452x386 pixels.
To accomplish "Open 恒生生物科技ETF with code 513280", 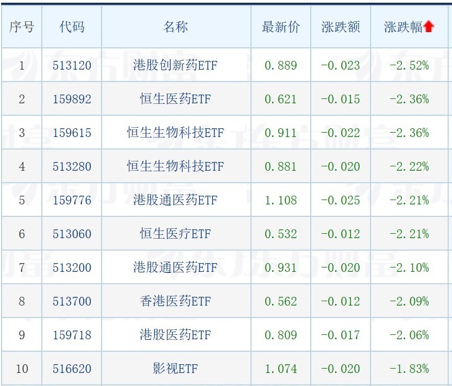I will click(175, 166).
